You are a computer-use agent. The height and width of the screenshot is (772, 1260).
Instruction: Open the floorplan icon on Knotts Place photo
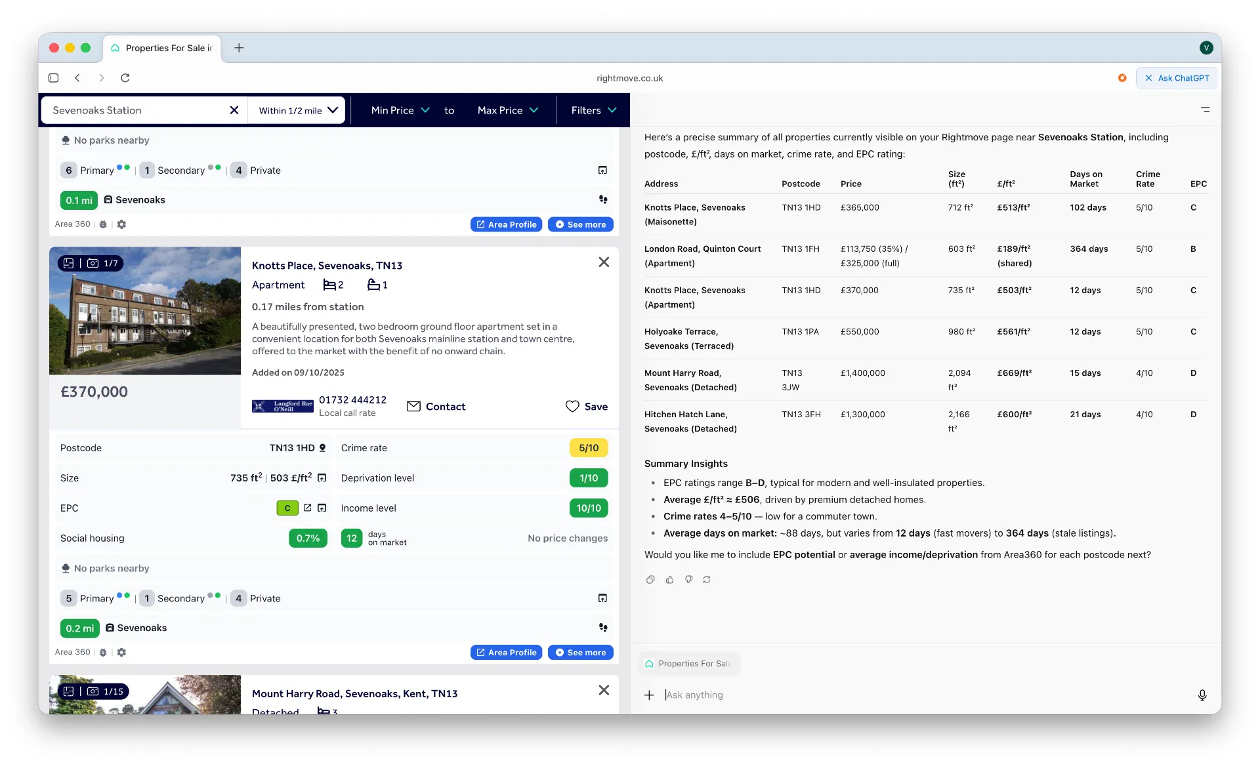69,263
